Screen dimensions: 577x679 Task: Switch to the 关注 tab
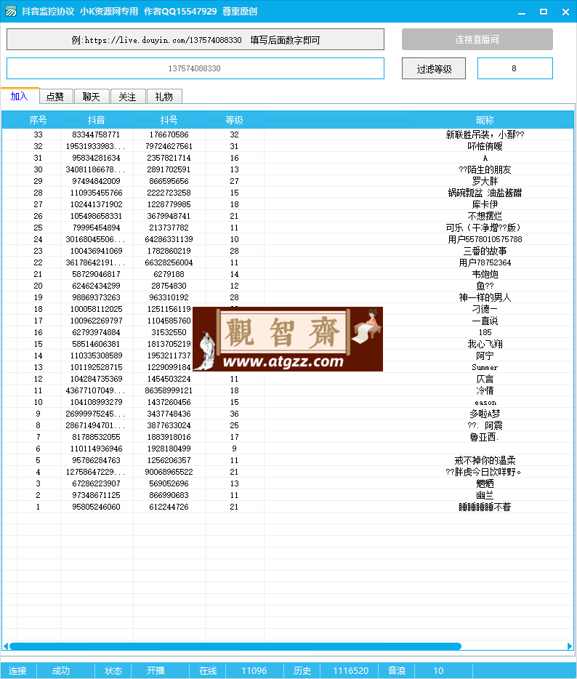coord(128,97)
